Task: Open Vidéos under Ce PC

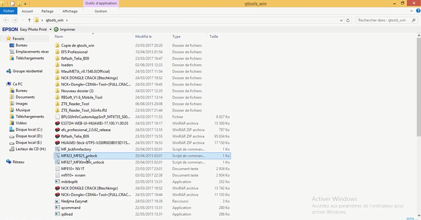Action: 21,123
